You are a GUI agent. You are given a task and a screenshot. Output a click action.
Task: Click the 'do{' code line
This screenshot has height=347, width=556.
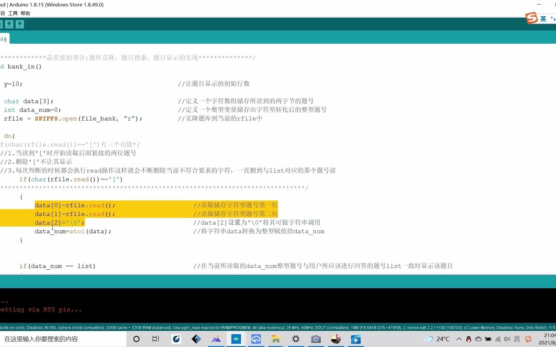click(9, 136)
